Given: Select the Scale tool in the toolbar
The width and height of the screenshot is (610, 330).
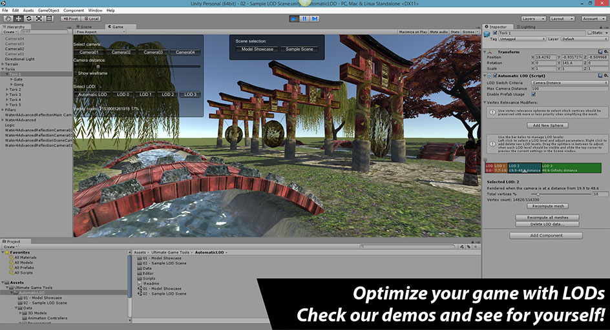Looking at the screenshot, I should tap(39, 18).
